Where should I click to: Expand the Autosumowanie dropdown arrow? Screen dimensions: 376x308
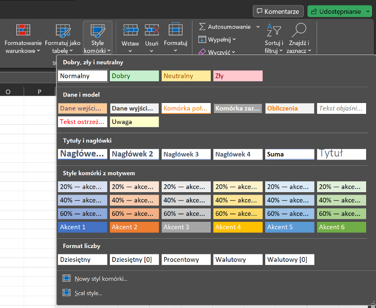coord(258,27)
